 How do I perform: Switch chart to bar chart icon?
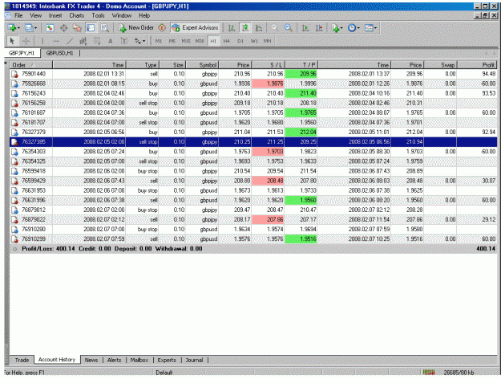pyautogui.click(x=232, y=28)
